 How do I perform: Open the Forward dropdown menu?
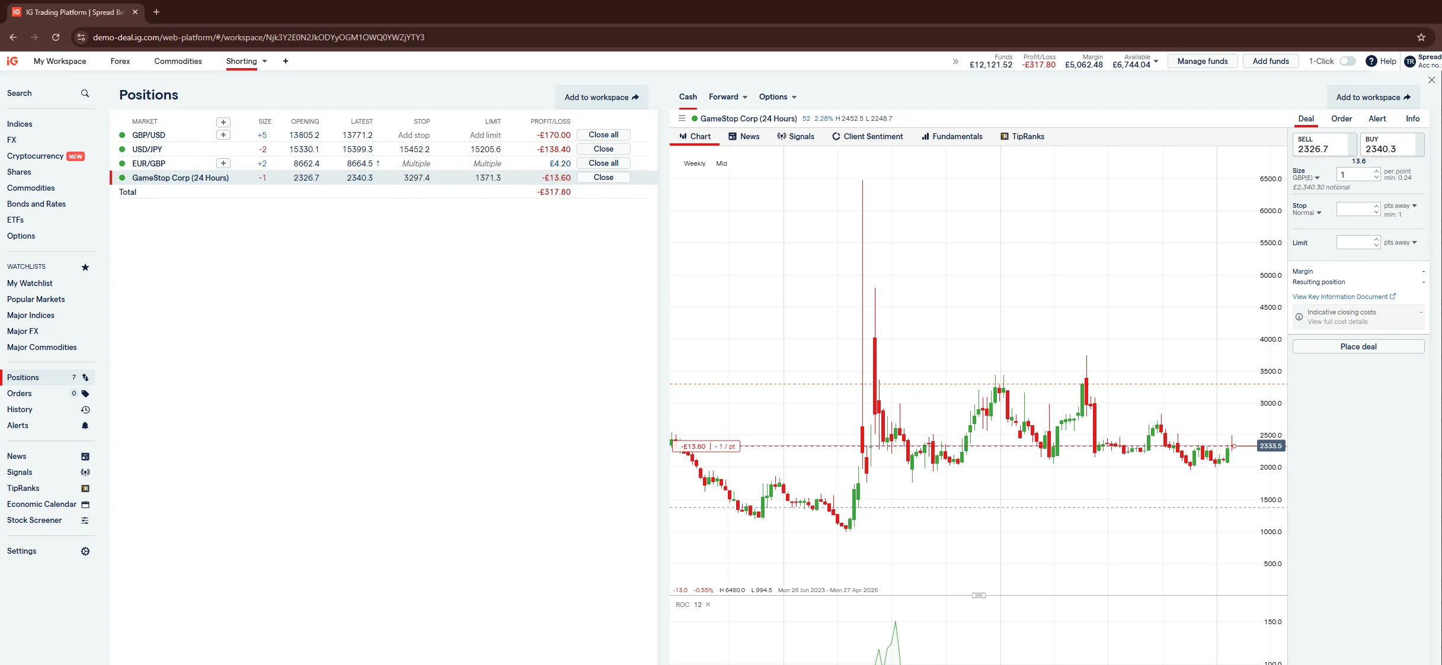[x=728, y=97]
